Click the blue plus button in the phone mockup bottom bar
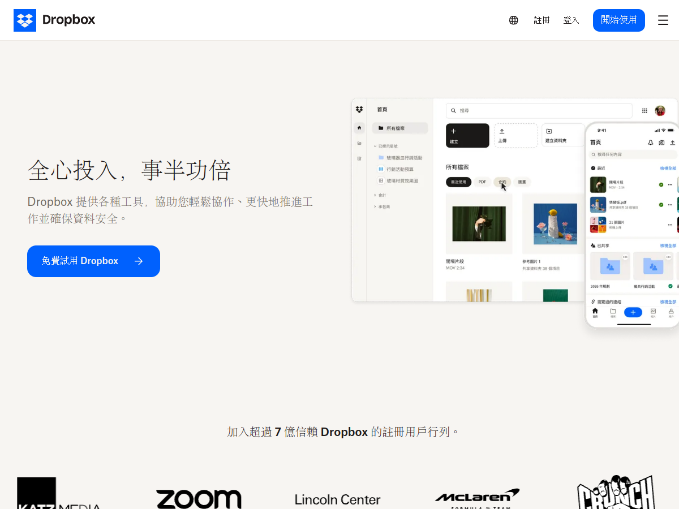The height and width of the screenshot is (509, 679). [633, 312]
